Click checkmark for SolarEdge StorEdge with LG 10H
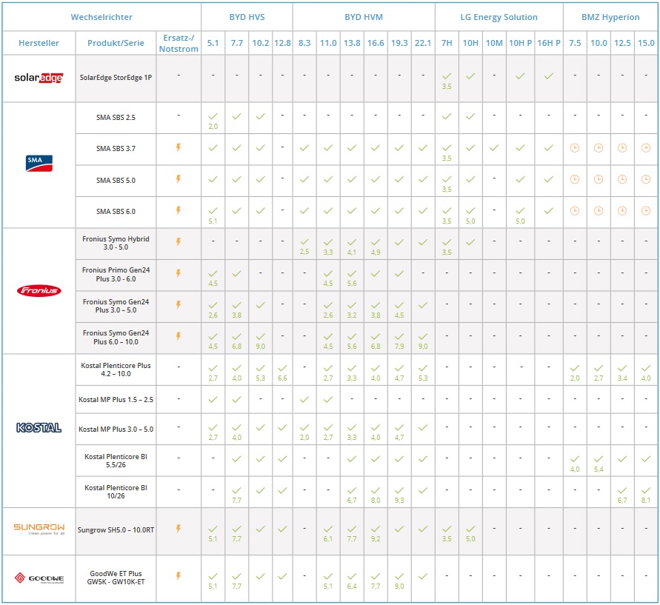 [470, 76]
